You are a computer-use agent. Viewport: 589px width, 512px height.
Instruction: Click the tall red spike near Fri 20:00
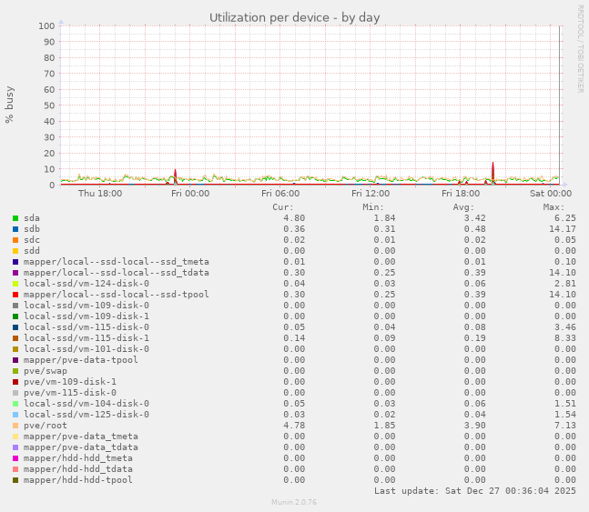click(x=493, y=173)
